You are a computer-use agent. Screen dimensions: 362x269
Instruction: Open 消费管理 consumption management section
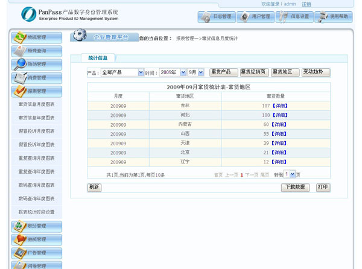(36, 78)
